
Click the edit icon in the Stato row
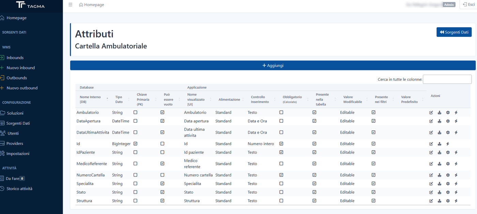[431, 193]
